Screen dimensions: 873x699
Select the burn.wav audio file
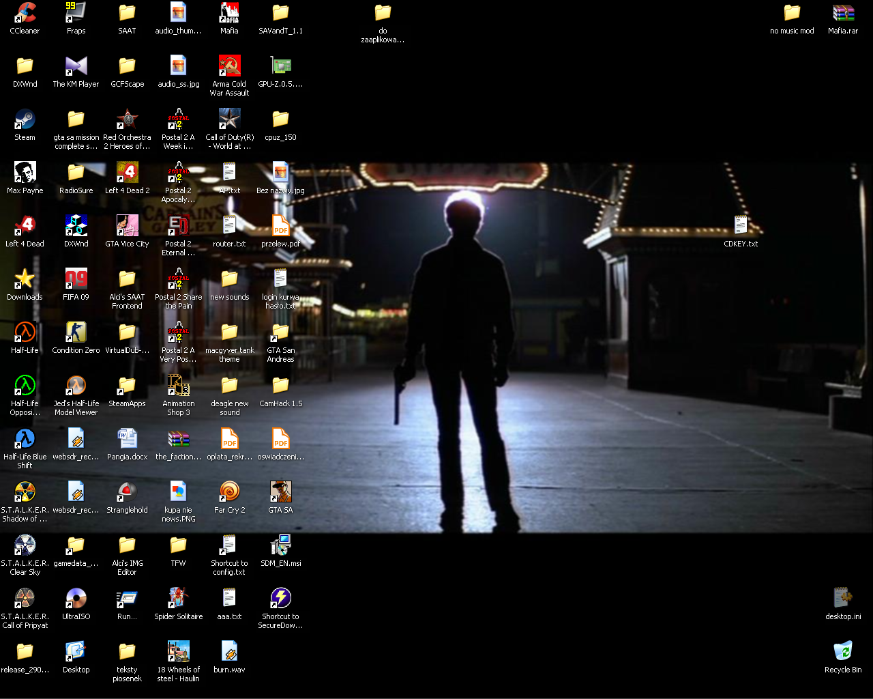(x=229, y=651)
